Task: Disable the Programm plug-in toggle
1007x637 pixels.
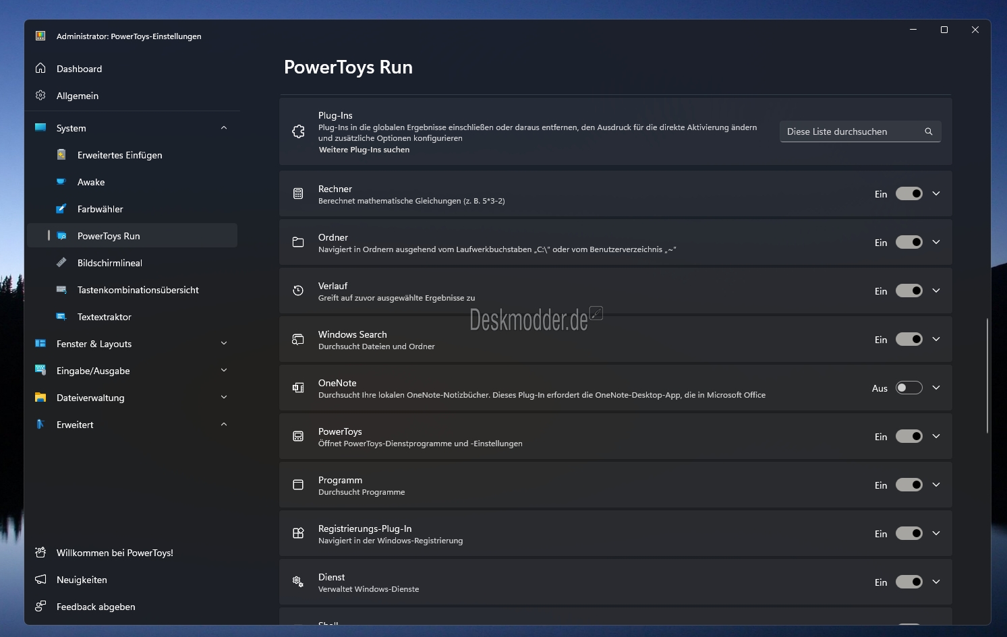Action: pyautogui.click(x=909, y=485)
